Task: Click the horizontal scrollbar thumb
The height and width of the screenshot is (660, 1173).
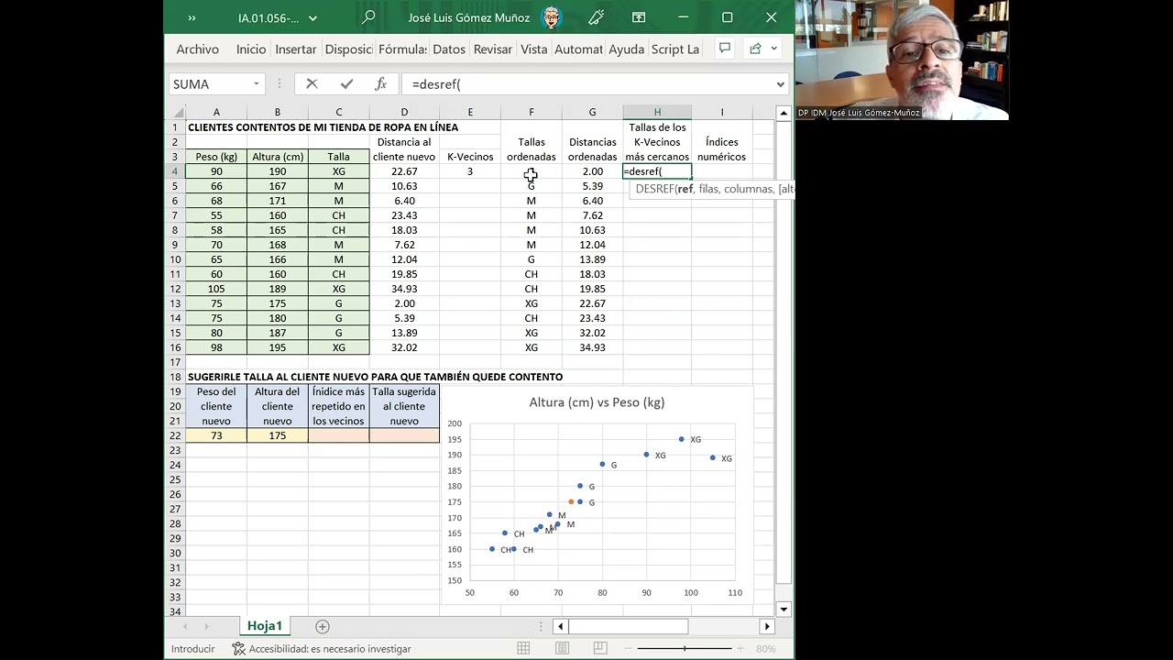Action: [x=628, y=626]
